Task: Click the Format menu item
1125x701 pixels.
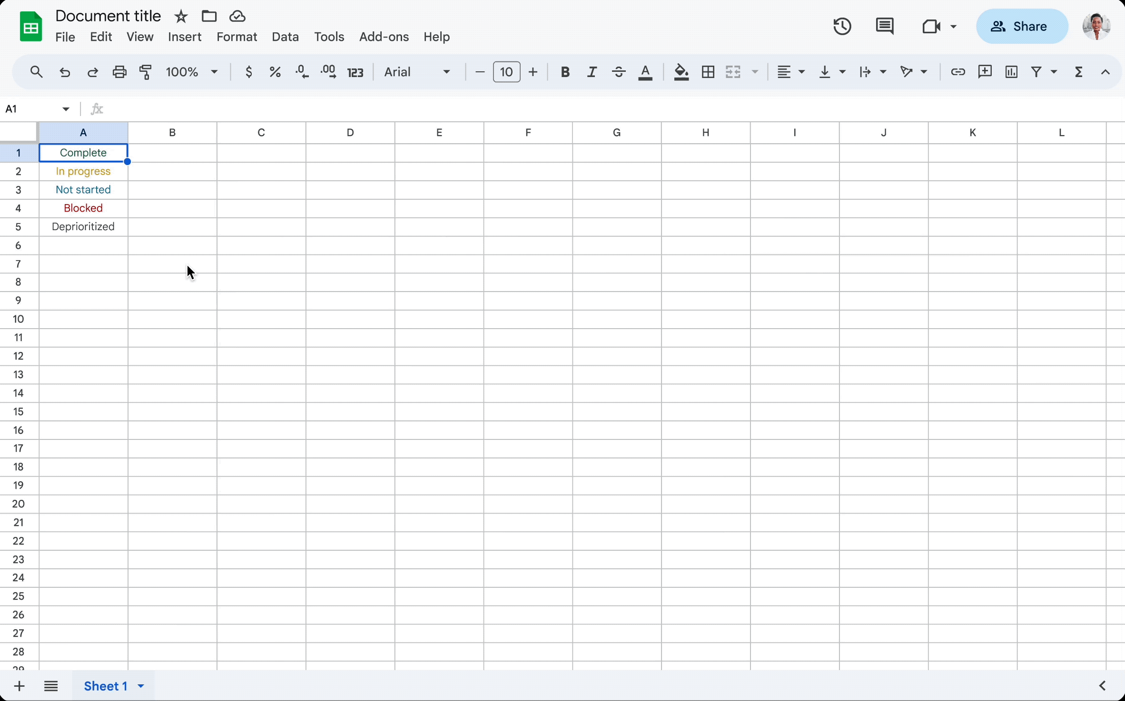Action: pyautogui.click(x=237, y=36)
